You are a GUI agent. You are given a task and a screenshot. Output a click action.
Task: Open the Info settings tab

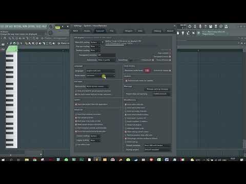(x=140, y=31)
